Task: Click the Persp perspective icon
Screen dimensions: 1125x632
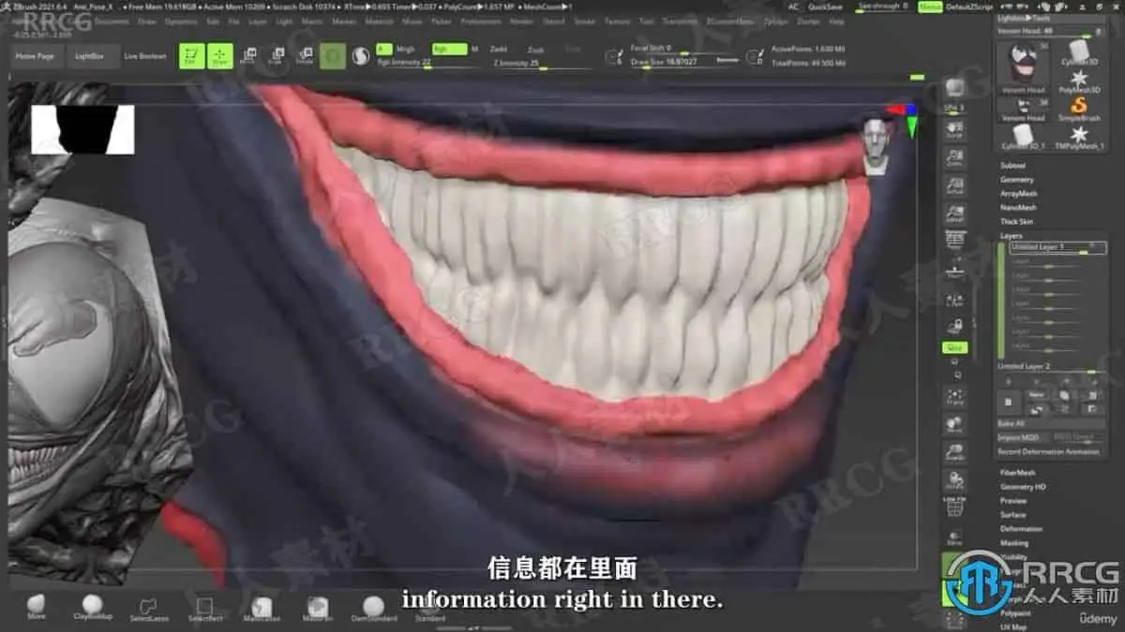Action: click(954, 242)
